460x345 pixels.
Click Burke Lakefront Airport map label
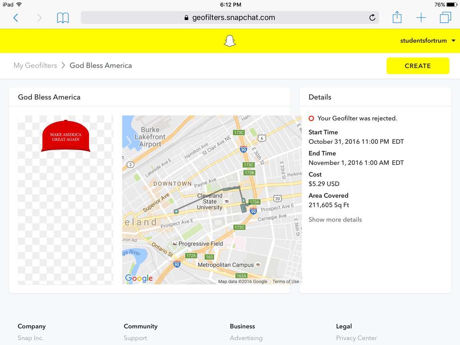[x=150, y=137]
